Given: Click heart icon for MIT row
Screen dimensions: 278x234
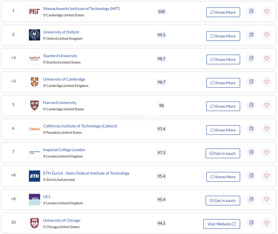Looking at the screenshot, I should tap(266, 11).
